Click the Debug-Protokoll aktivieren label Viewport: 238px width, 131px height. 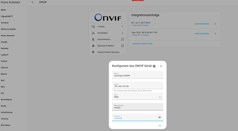pos(108,52)
